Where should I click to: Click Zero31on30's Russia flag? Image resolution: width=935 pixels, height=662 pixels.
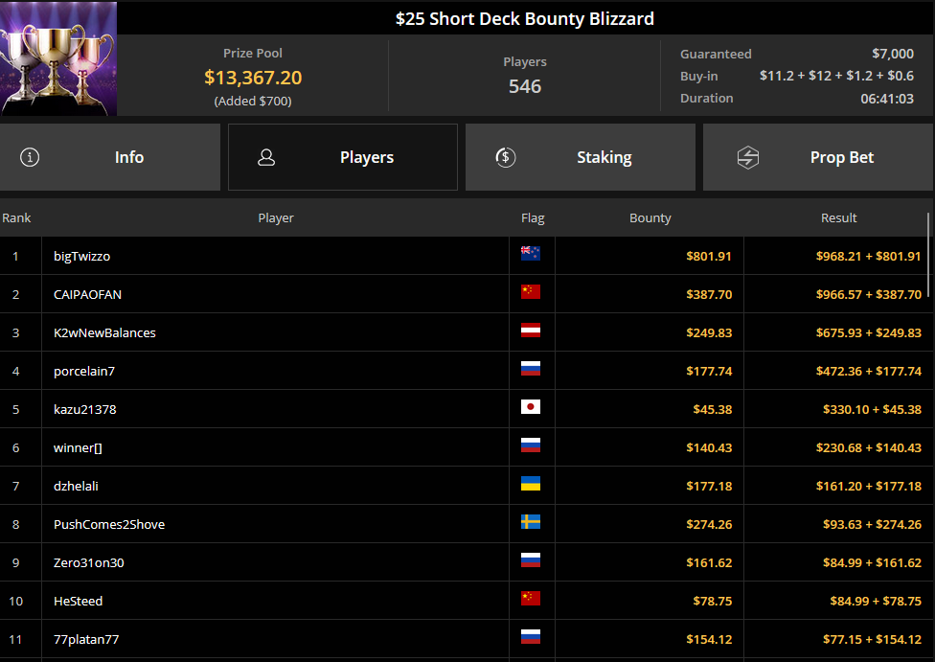tap(530, 560)
